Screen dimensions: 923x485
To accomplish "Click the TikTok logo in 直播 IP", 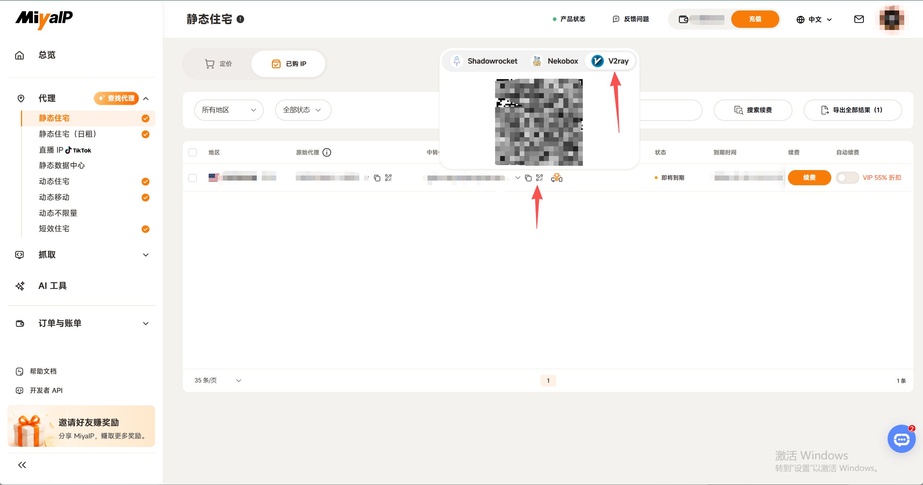I will (x=78, y=150).
